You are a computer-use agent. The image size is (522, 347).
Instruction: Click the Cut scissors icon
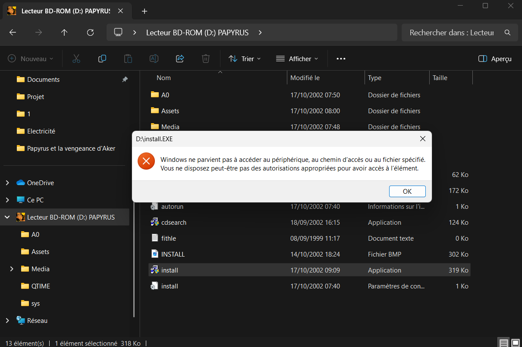click(x=76, y=59)
